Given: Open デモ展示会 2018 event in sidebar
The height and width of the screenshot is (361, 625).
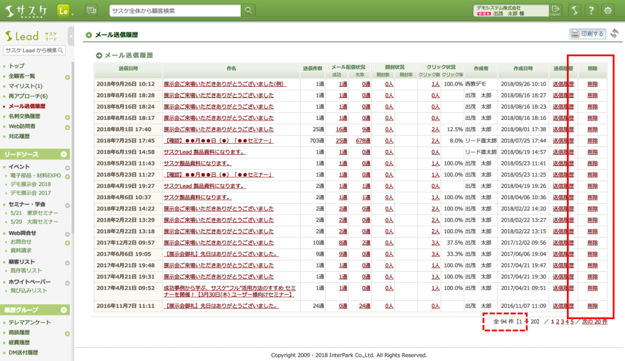Looking at the screenshot, I should point(31,185).
